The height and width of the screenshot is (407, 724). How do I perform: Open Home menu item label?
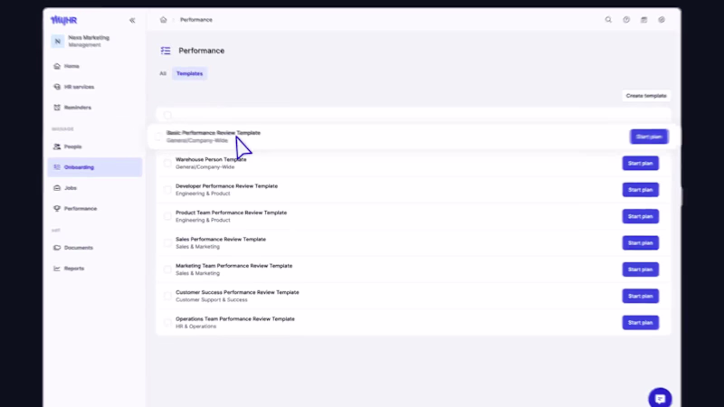(71, 66)
